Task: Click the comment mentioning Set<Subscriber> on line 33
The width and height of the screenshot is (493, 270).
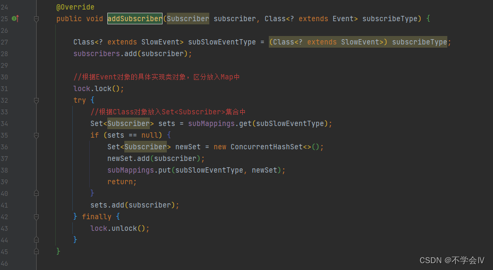Action: pos(168,112)
